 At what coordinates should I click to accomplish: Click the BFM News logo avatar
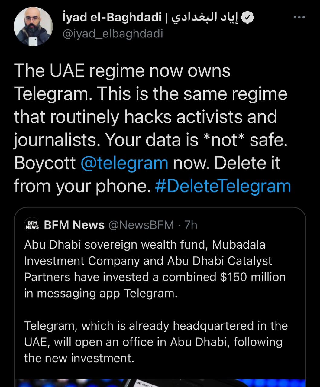(x=31, y=225)
